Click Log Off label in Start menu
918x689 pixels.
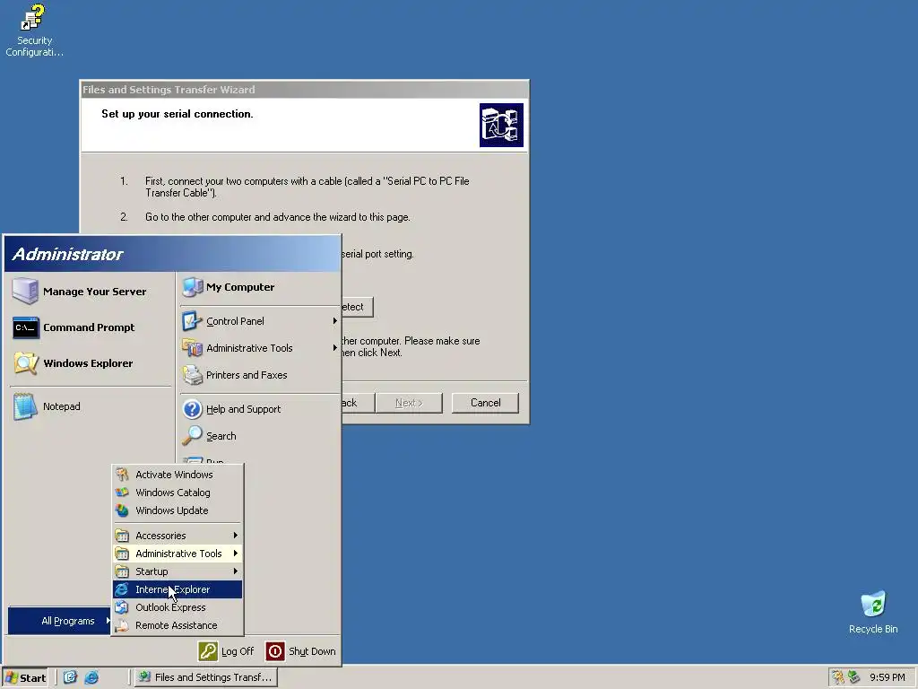coord(238,651)
